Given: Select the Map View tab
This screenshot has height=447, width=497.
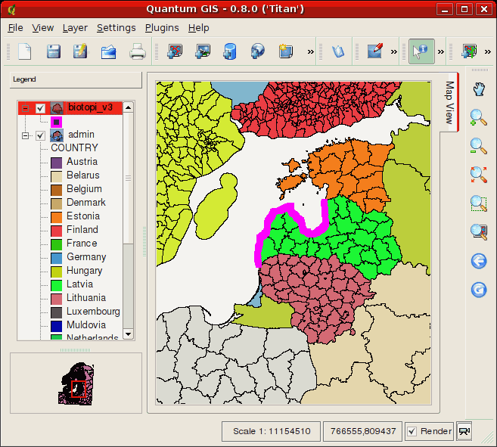Looking at the screenshot, I should [x=449, y=102].
